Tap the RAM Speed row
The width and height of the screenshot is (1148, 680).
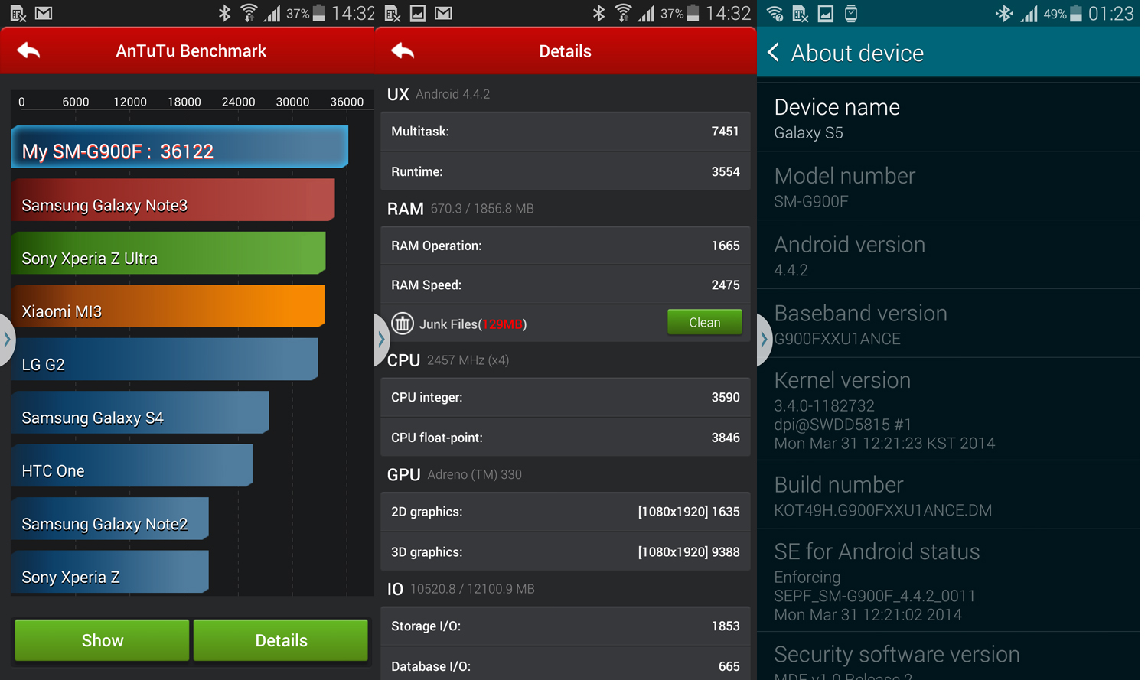566,285
